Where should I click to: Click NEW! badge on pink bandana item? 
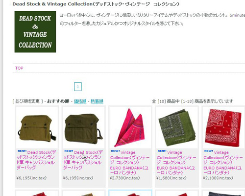[x=115, y=151]
